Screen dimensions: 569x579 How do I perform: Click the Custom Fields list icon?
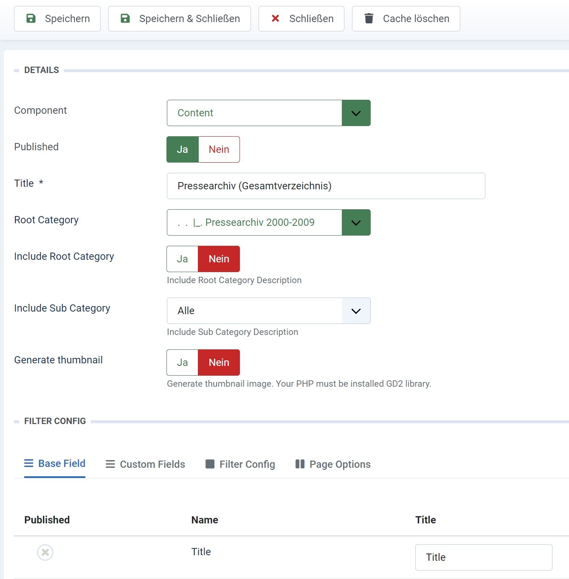(110, 464)
